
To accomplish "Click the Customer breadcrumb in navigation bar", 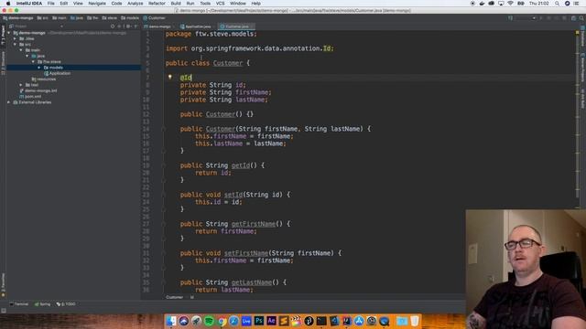I will pos(154,18).
